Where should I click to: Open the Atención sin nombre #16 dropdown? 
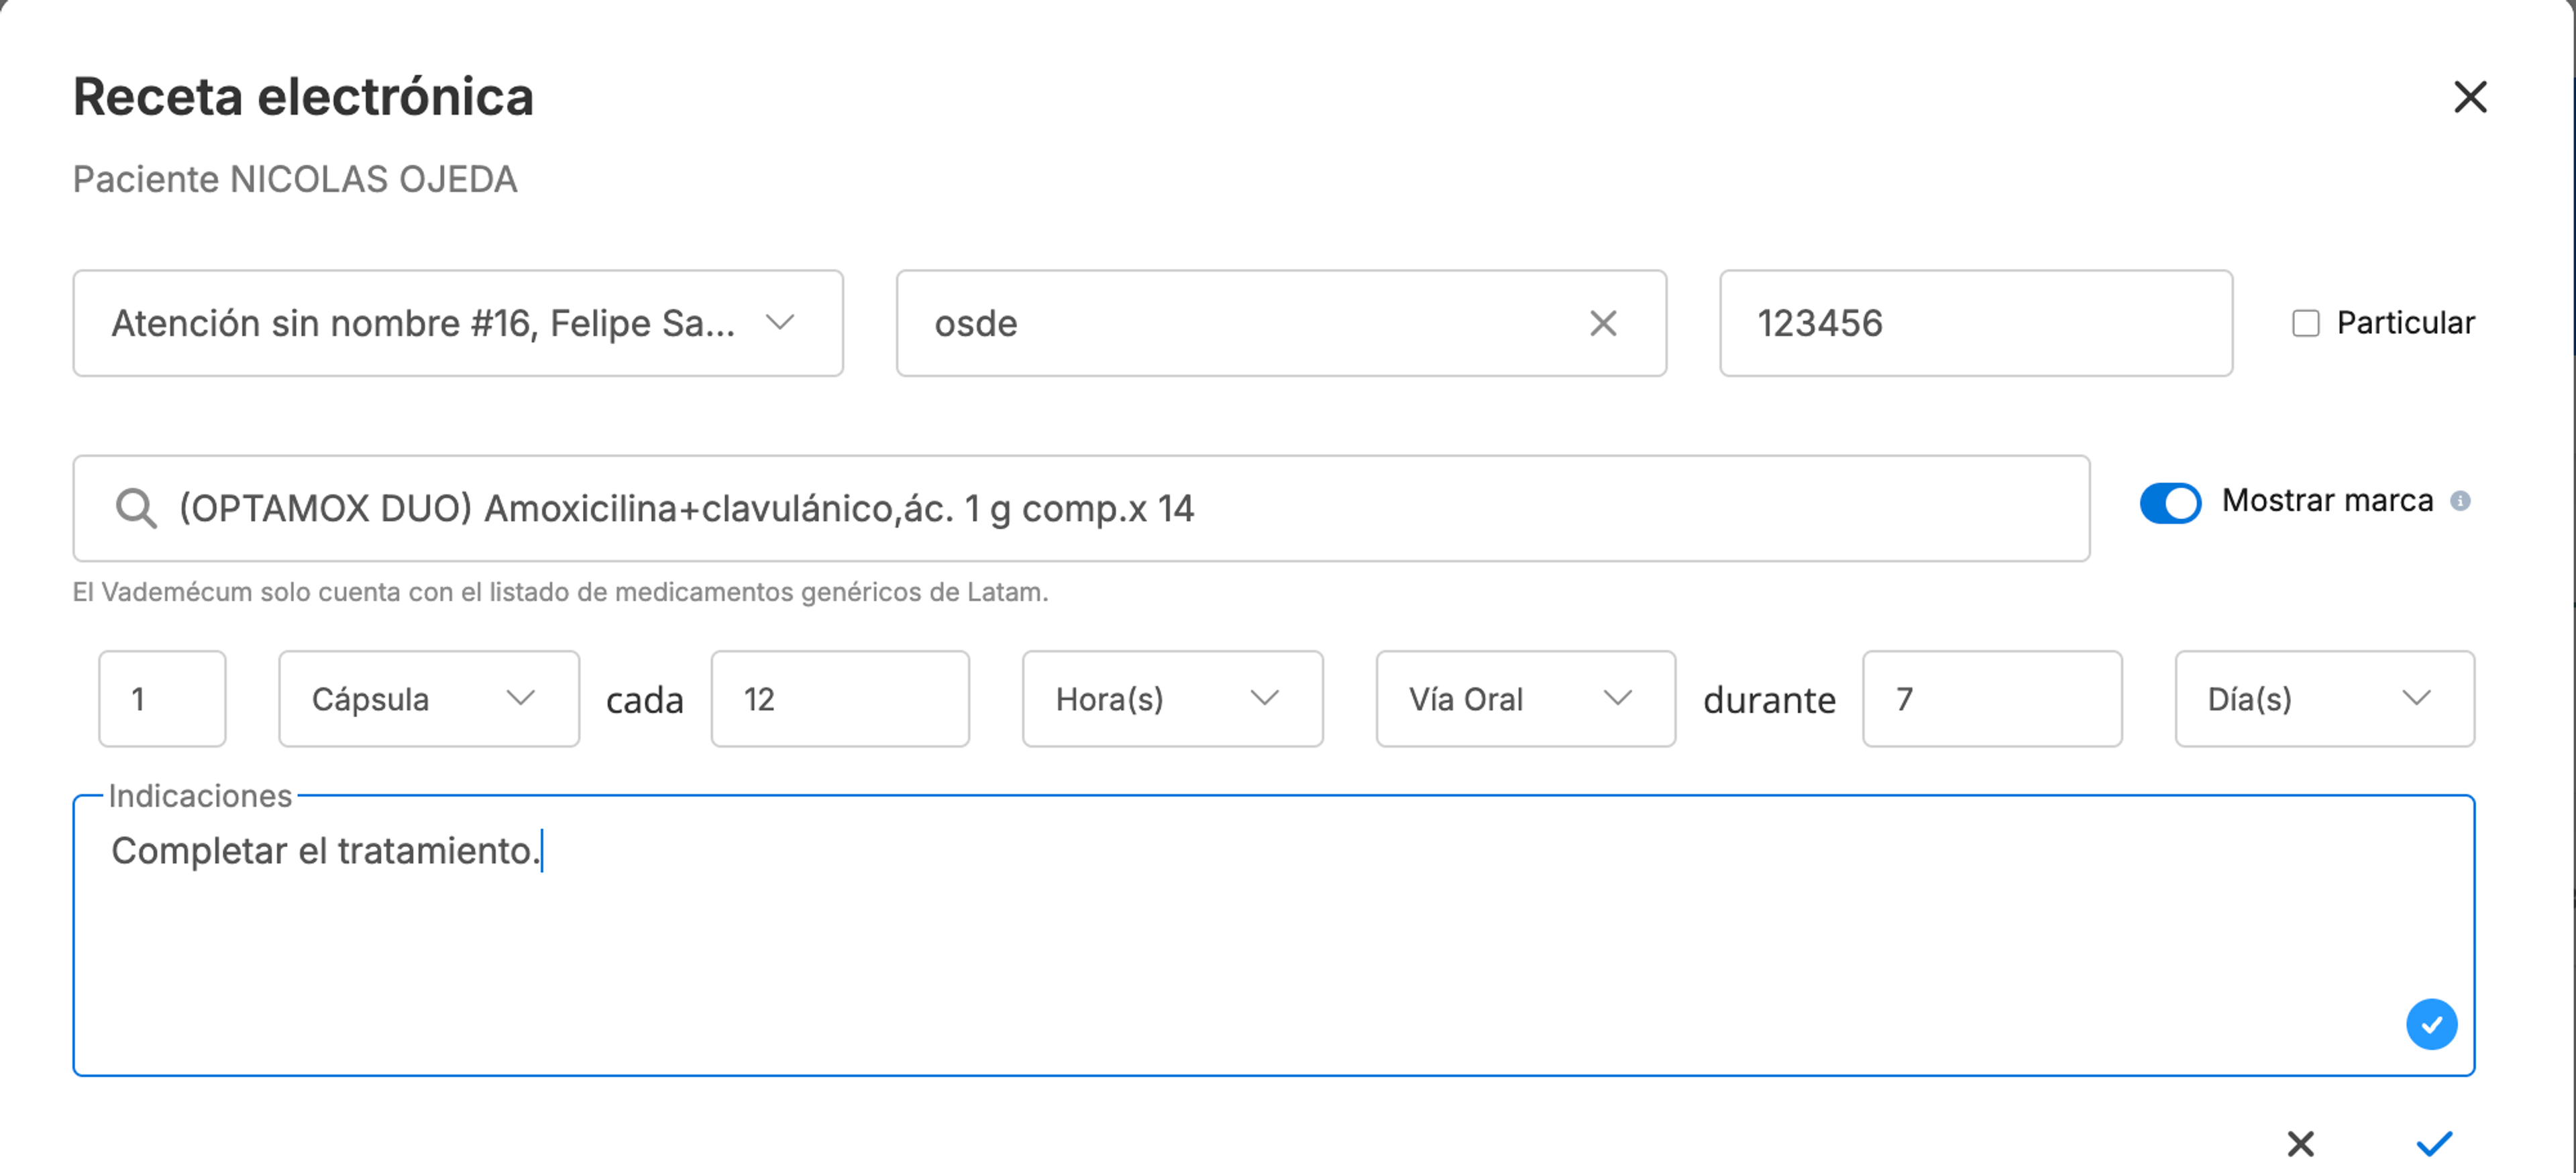click(x=458, y=323)
